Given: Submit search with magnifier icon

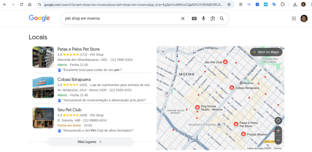Looking at the screenshot, I should [x=222, y=19].
